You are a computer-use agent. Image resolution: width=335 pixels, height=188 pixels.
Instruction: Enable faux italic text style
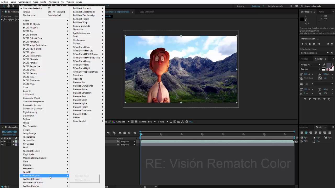pyautogui.click(x=310, y=99)
